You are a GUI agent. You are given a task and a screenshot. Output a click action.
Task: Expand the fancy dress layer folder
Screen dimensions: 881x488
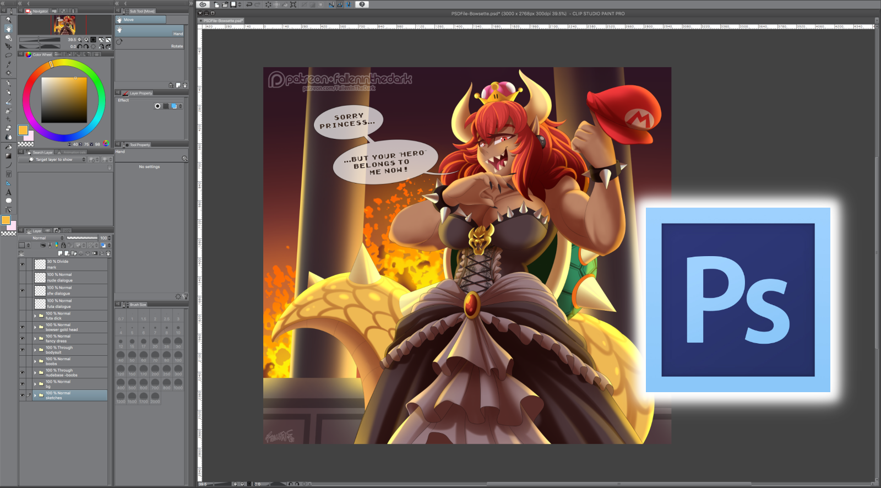(35, 339)
